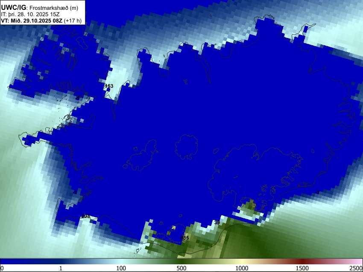Viewport: 363px width, 272px height.
Task: Click the "500" legend scale label
Action: coord(181,268)
